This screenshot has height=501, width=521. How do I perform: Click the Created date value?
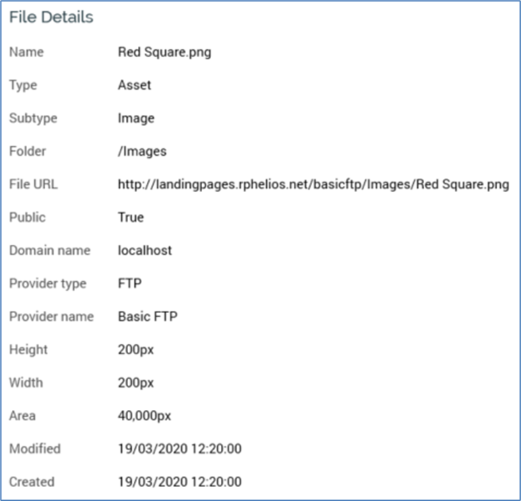[180, 482]
